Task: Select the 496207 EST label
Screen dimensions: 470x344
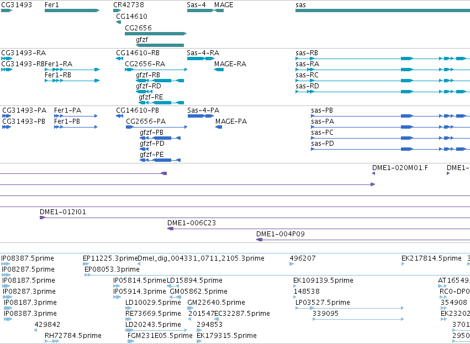Action: 303,258
